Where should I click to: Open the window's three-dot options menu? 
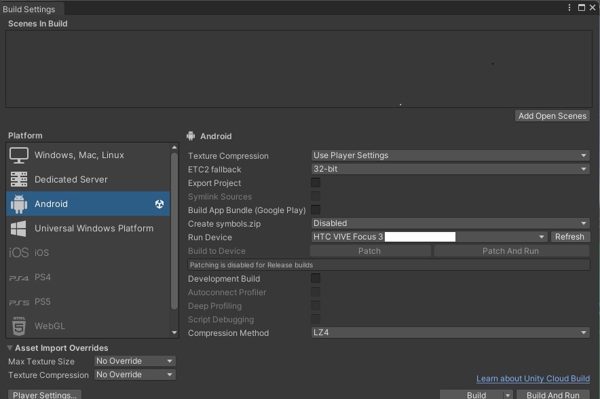point(569,7)
